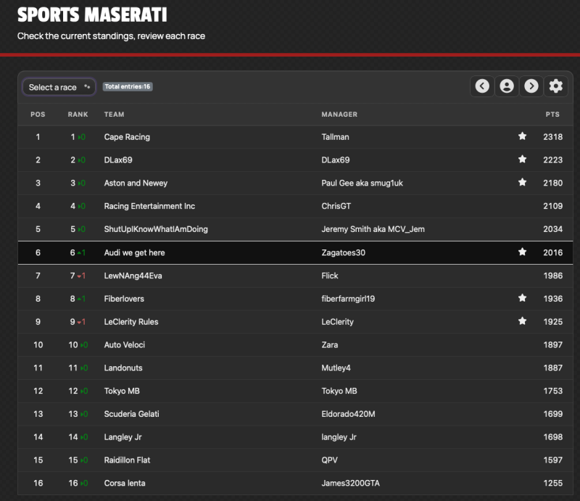Click manager name Tallman
The width and height of the screenshot is (580, 501).
click(335, 137)
